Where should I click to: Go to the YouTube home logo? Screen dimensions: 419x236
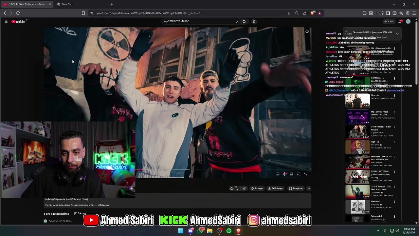(18, 22)
